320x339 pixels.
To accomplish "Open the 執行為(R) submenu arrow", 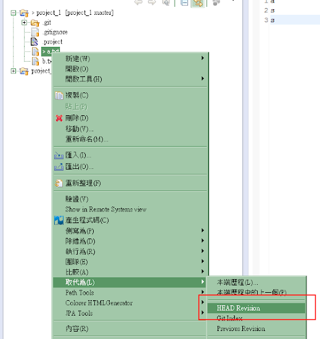I will coord(202,251).
